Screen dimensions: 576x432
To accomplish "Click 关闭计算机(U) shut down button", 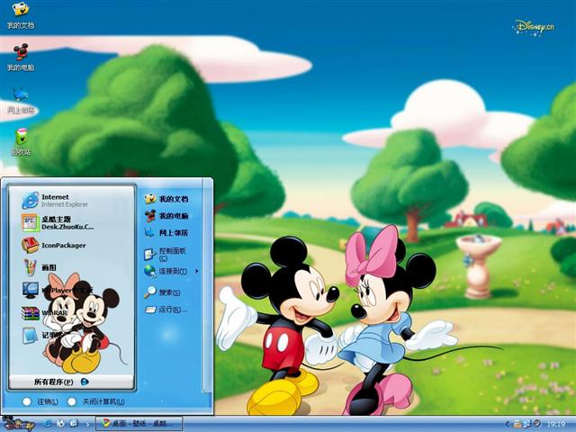I will coord(96,402).
